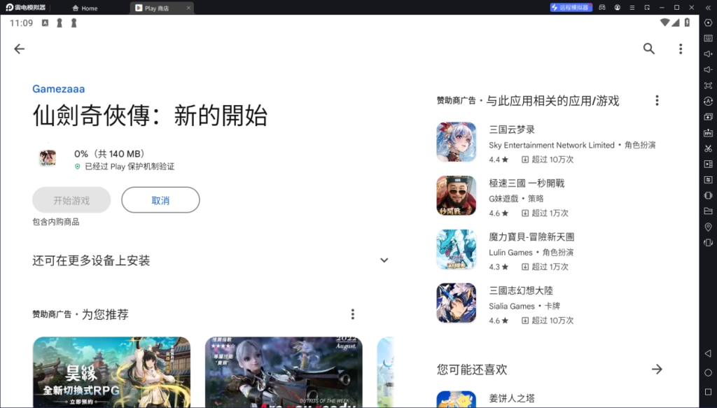Viewport: 717px width, 408px height.
Task: Click the '已经过 Play 保护机制验证' text
Action: [130, 167]
